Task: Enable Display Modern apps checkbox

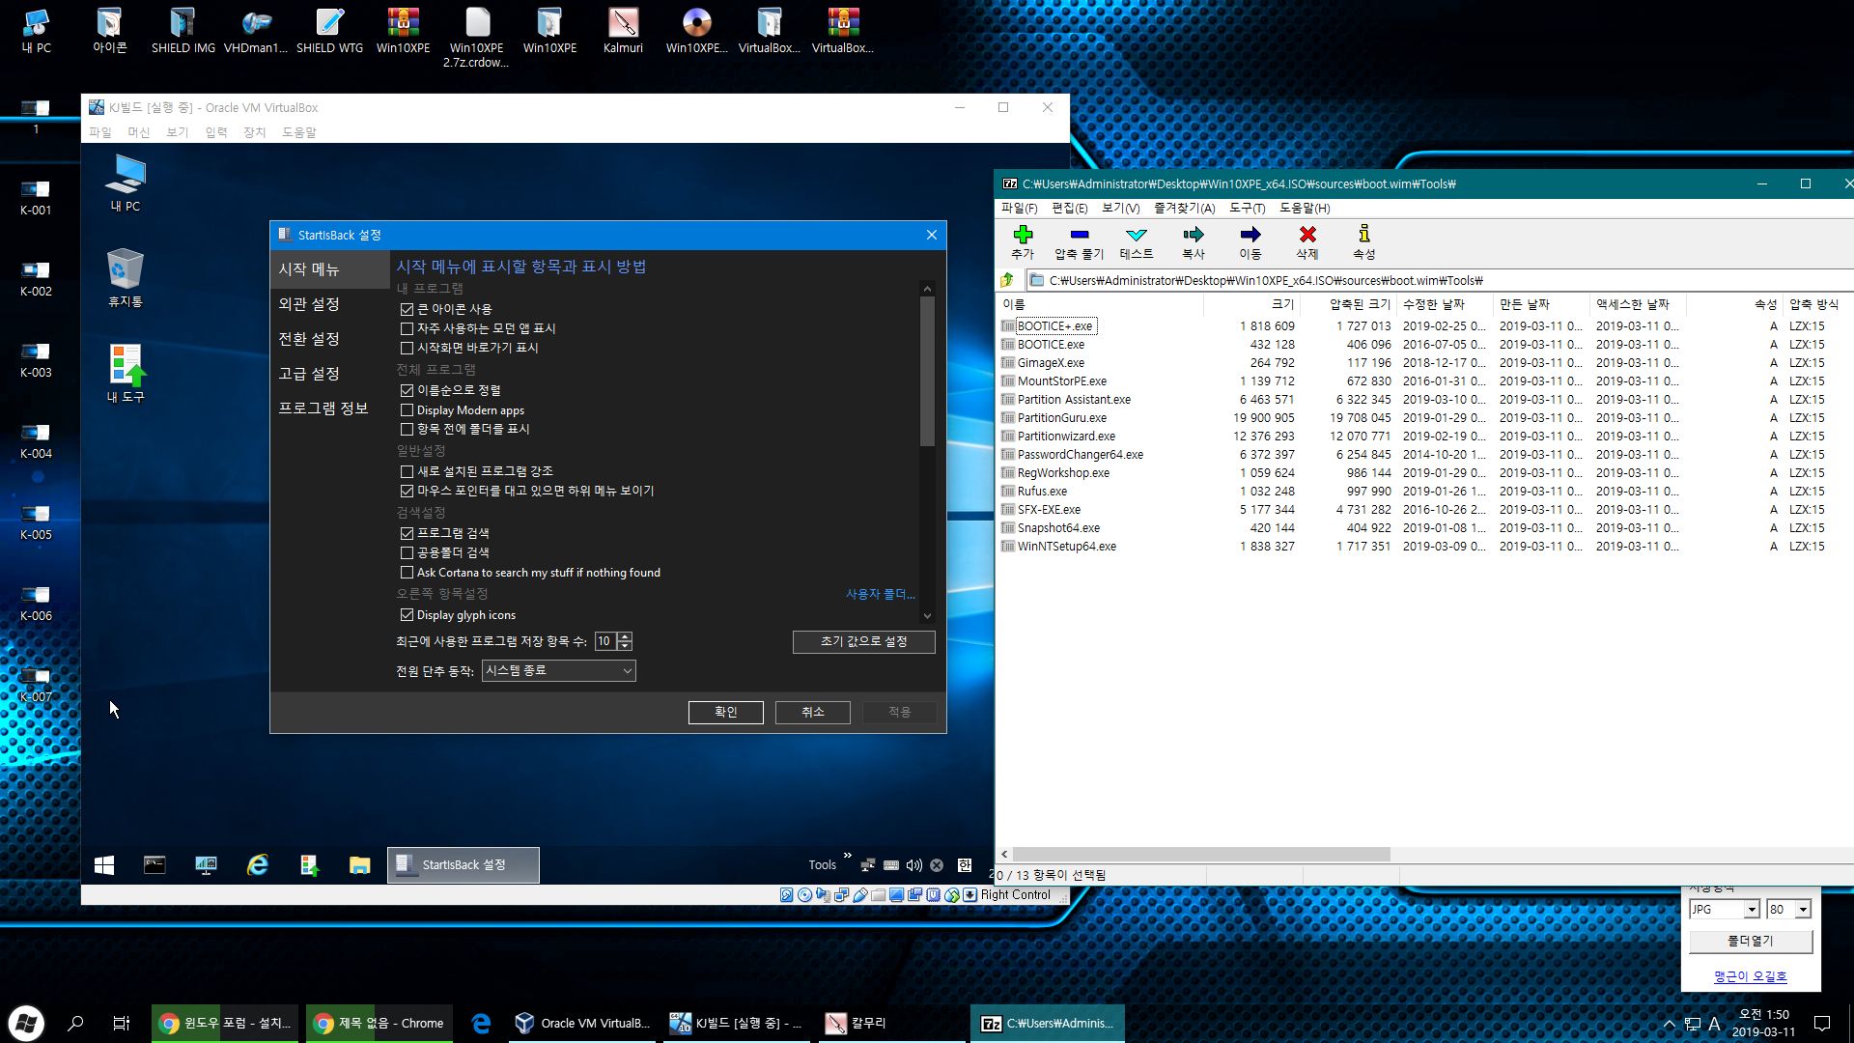Action: coord(407,410)
